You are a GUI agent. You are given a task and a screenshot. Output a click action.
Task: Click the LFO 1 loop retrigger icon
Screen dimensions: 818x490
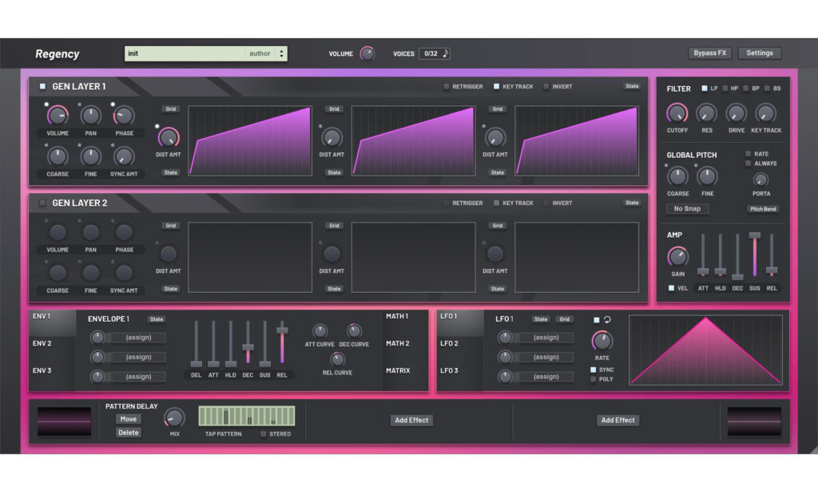coord(607,320)
